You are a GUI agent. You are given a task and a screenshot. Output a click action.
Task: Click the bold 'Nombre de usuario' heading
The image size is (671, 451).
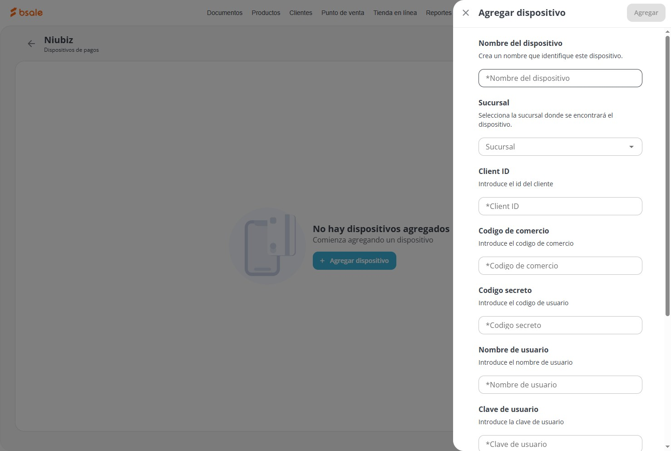[513, 350]
